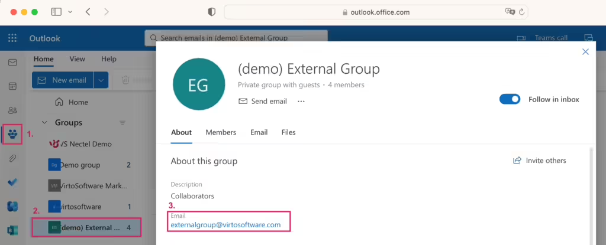Go forward in Safari
606x245 pixels.
[107, 12]
